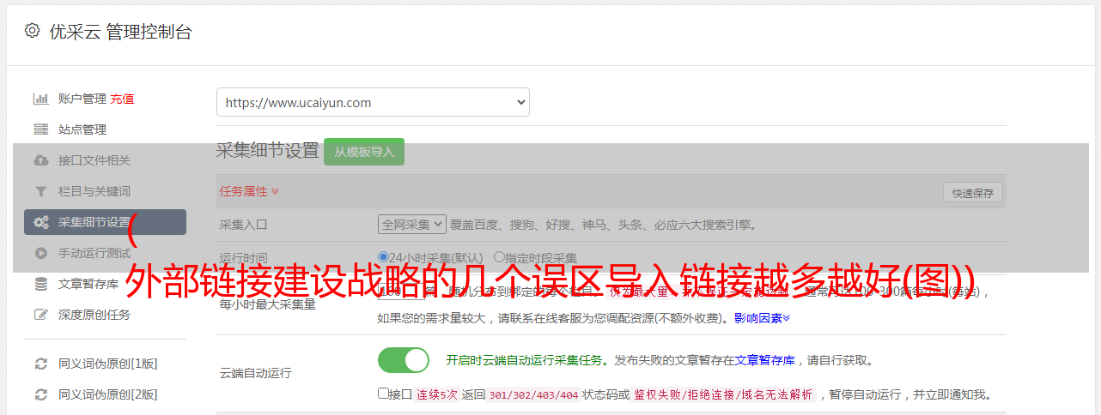Click the refresh icon for 同义词伪原创[2版]

40,394
